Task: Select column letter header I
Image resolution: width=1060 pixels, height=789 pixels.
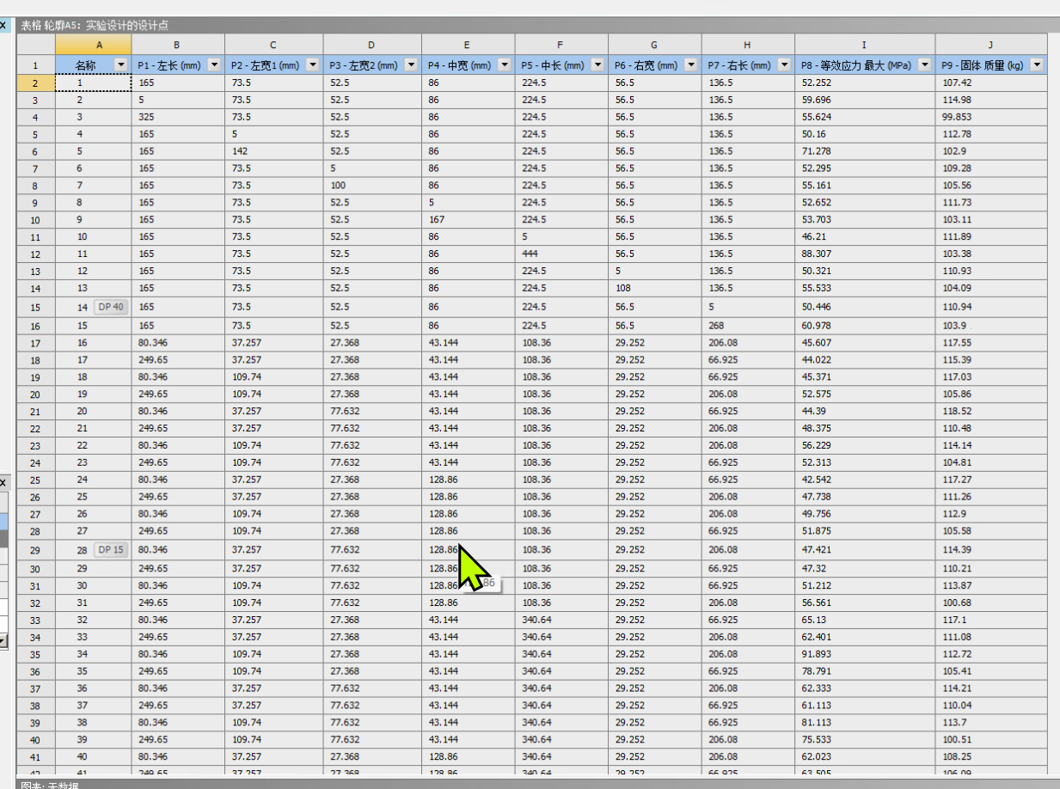Action: coord(865,45)
